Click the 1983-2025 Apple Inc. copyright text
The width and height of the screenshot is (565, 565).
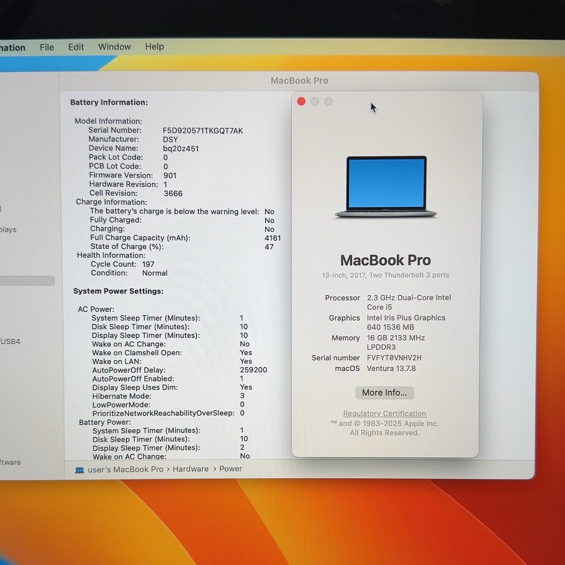(385, 423)
